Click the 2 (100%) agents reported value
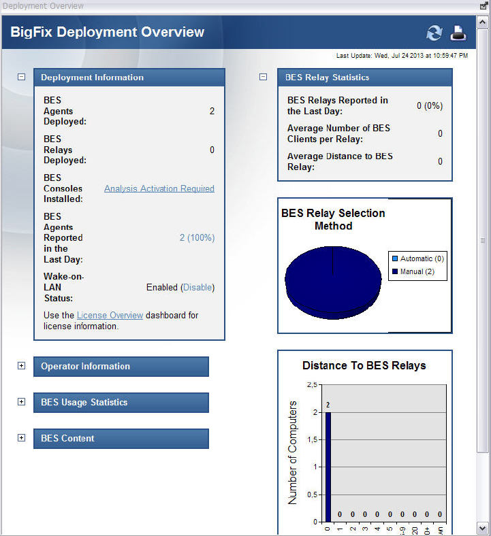Screen dimensions: 491x536 tap(197, 237)
